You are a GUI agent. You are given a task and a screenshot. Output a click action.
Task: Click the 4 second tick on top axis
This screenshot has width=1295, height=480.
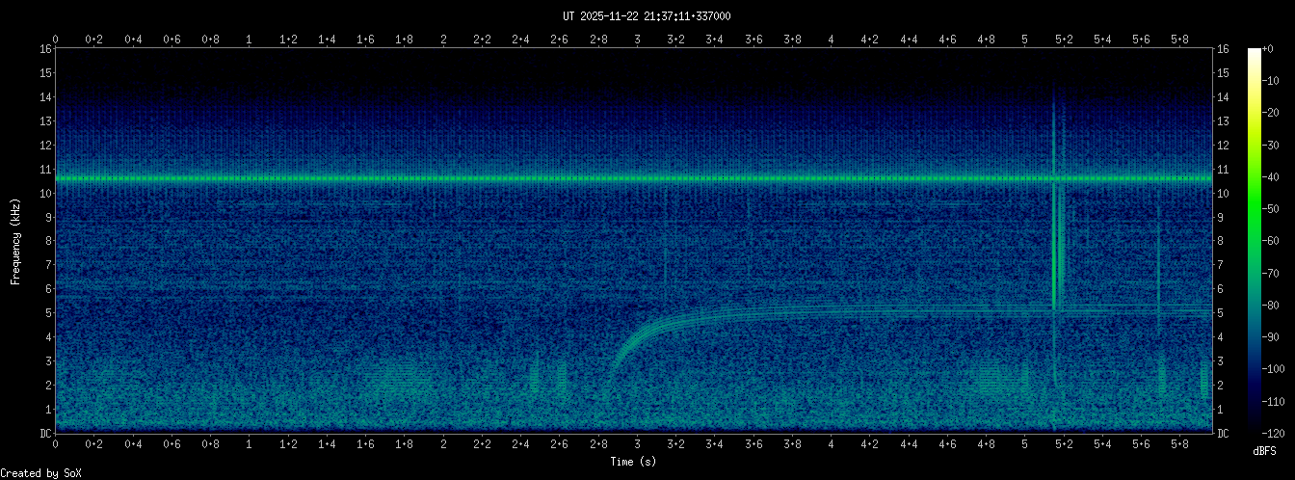click(831, 40)
